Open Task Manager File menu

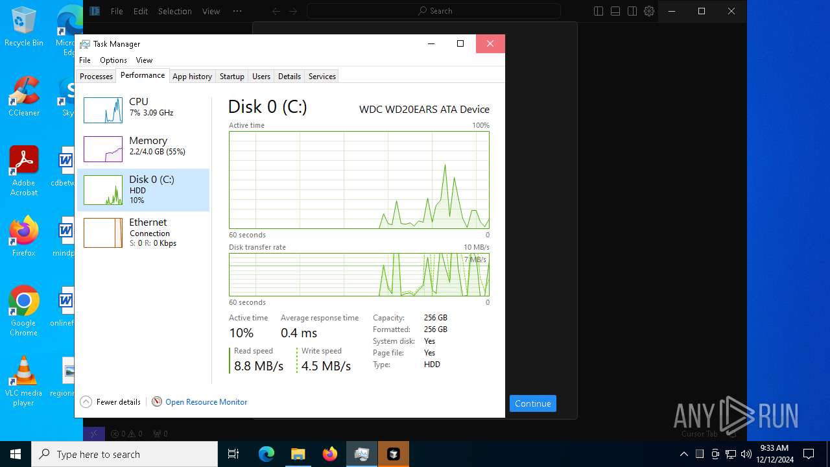[85, 60]
